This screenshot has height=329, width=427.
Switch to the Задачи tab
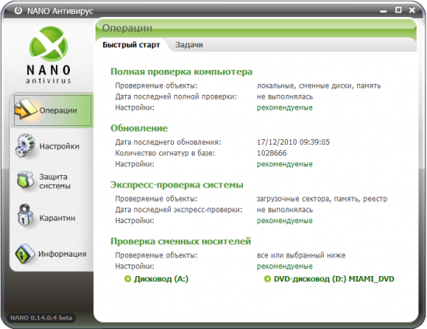click(189, 45)
